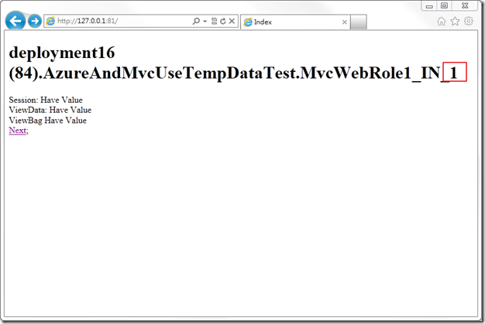Go forward with the Forward arrow button
The width and height of the screenshot is (485, 324).
click(x=35, y=21)
